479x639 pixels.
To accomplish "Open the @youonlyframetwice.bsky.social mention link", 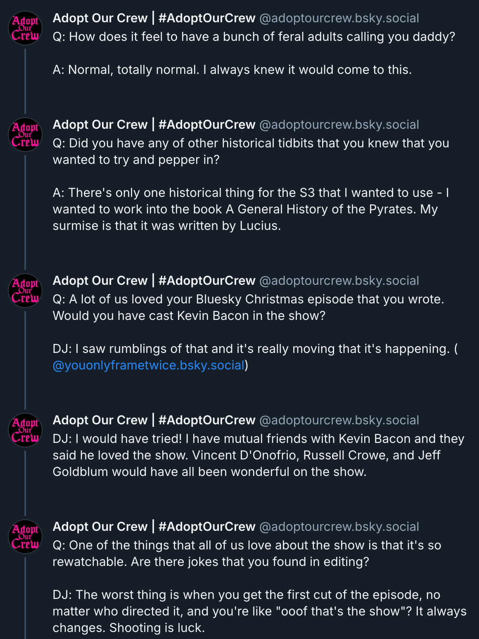I will pyautogui.click(x=149, y=365).
